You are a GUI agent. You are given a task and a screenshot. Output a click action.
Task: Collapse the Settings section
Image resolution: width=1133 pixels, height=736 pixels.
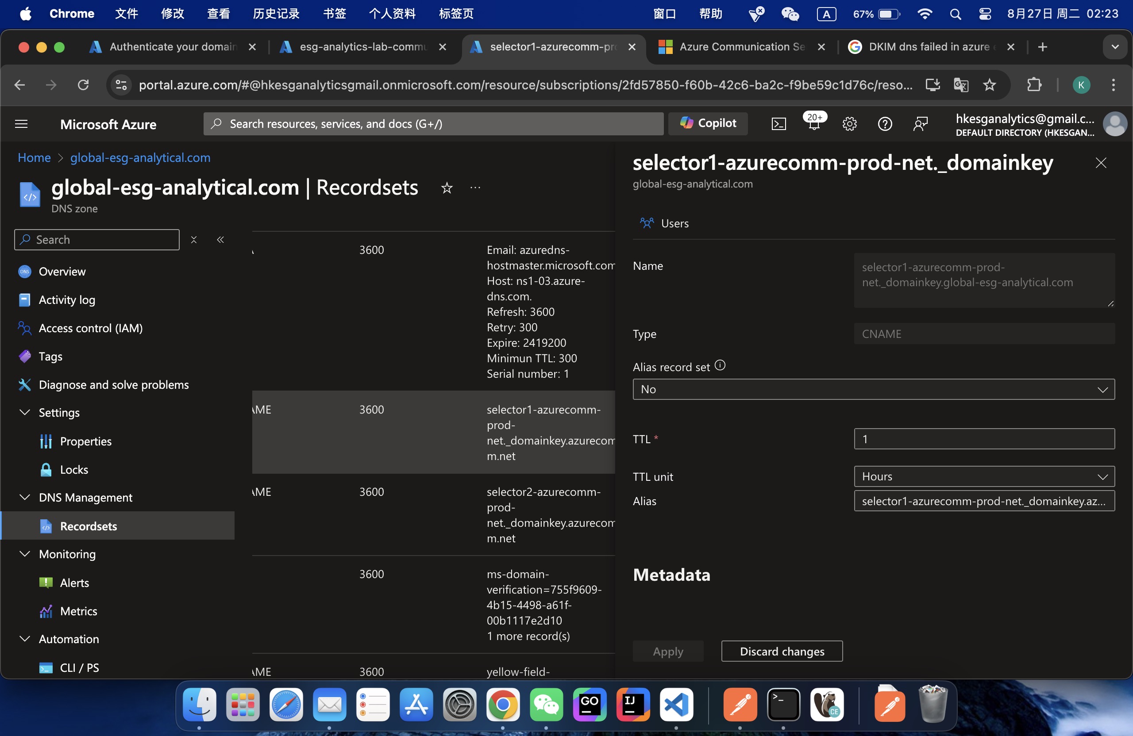point(25,413)
